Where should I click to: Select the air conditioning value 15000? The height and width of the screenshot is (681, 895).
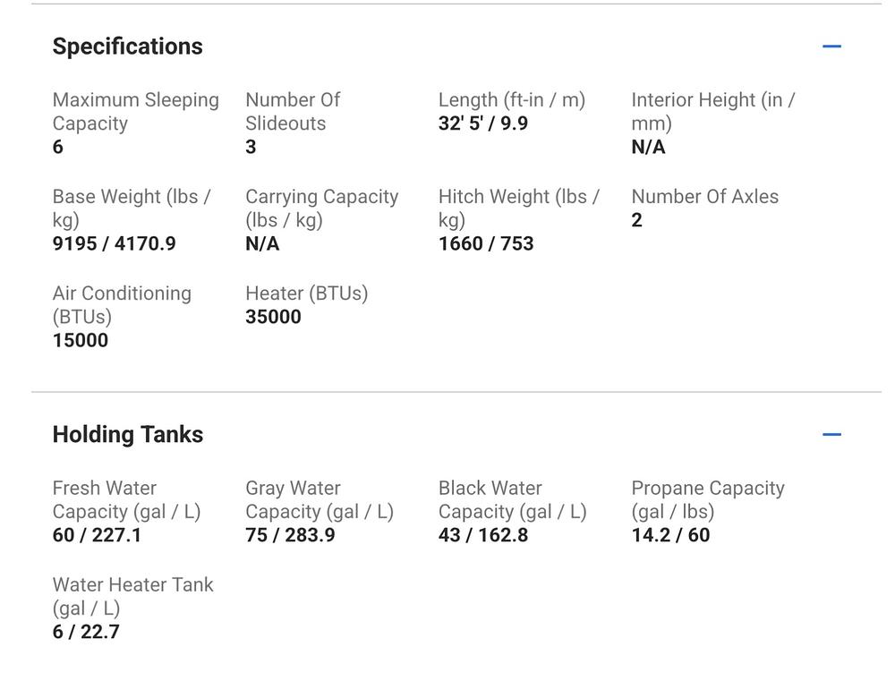81,340
